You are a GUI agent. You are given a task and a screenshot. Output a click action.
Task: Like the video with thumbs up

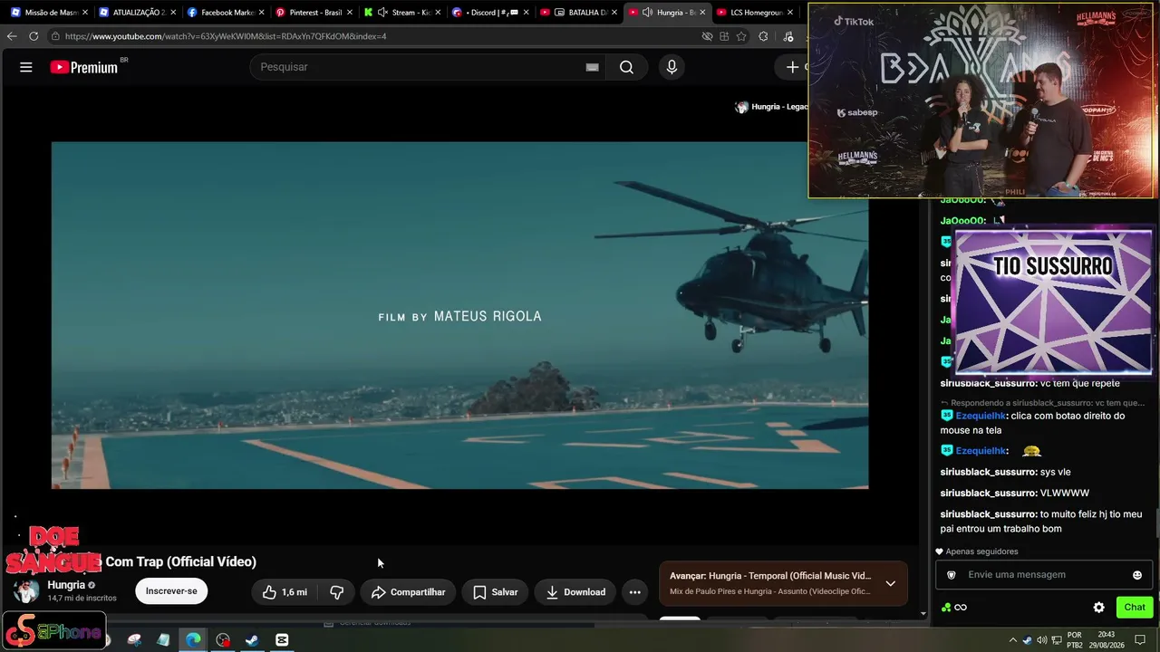(285, 592)
